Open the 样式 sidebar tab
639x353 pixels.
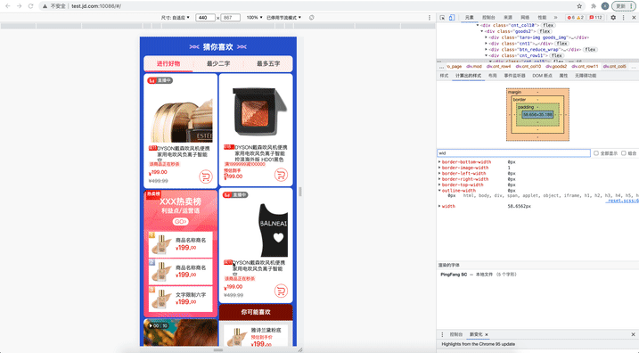tap(444, 76)
